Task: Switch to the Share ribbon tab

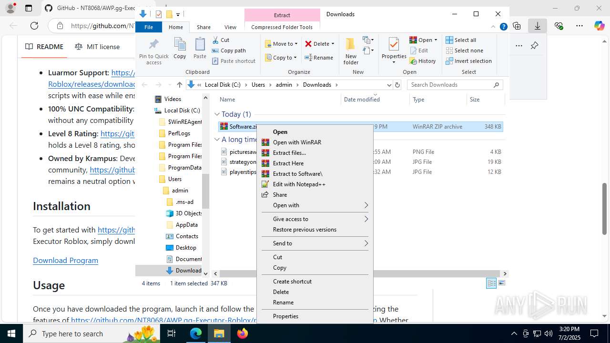Action: point(203,27)
